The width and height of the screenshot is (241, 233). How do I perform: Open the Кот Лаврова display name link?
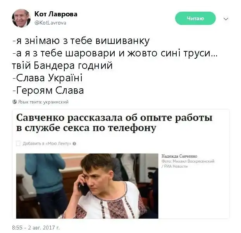(56, 14)
